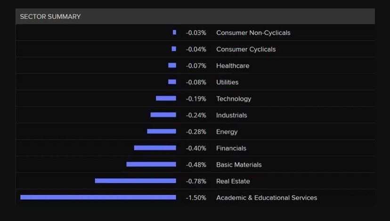Viewport: 390px width, 221px height.
Task: Click the Basic Materials bar
Action: coord(151,165)
